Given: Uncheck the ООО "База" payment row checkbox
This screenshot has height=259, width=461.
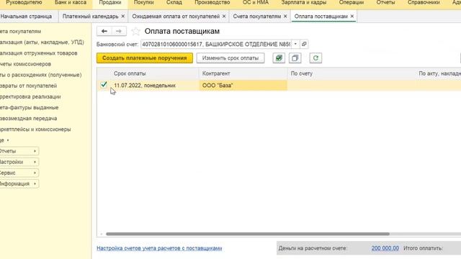Looking at the screenshot, I should (x=104, y=85).
